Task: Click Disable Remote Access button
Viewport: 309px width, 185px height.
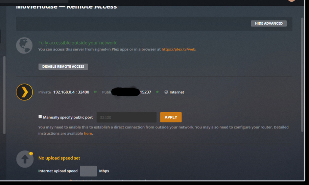Action: [63, 67]
